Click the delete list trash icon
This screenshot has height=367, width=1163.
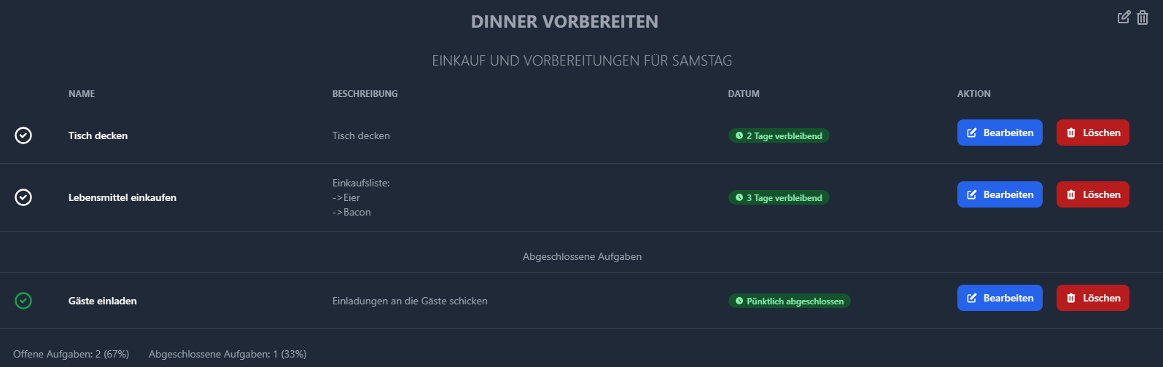coord(1143,17)
